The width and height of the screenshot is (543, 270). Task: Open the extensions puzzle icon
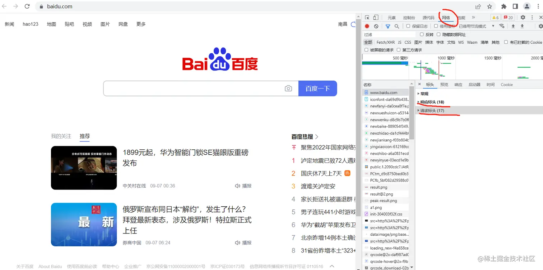504,6
